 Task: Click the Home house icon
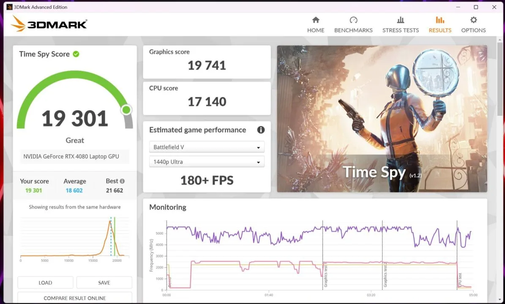pyautogui.click(x=316, y=20)
